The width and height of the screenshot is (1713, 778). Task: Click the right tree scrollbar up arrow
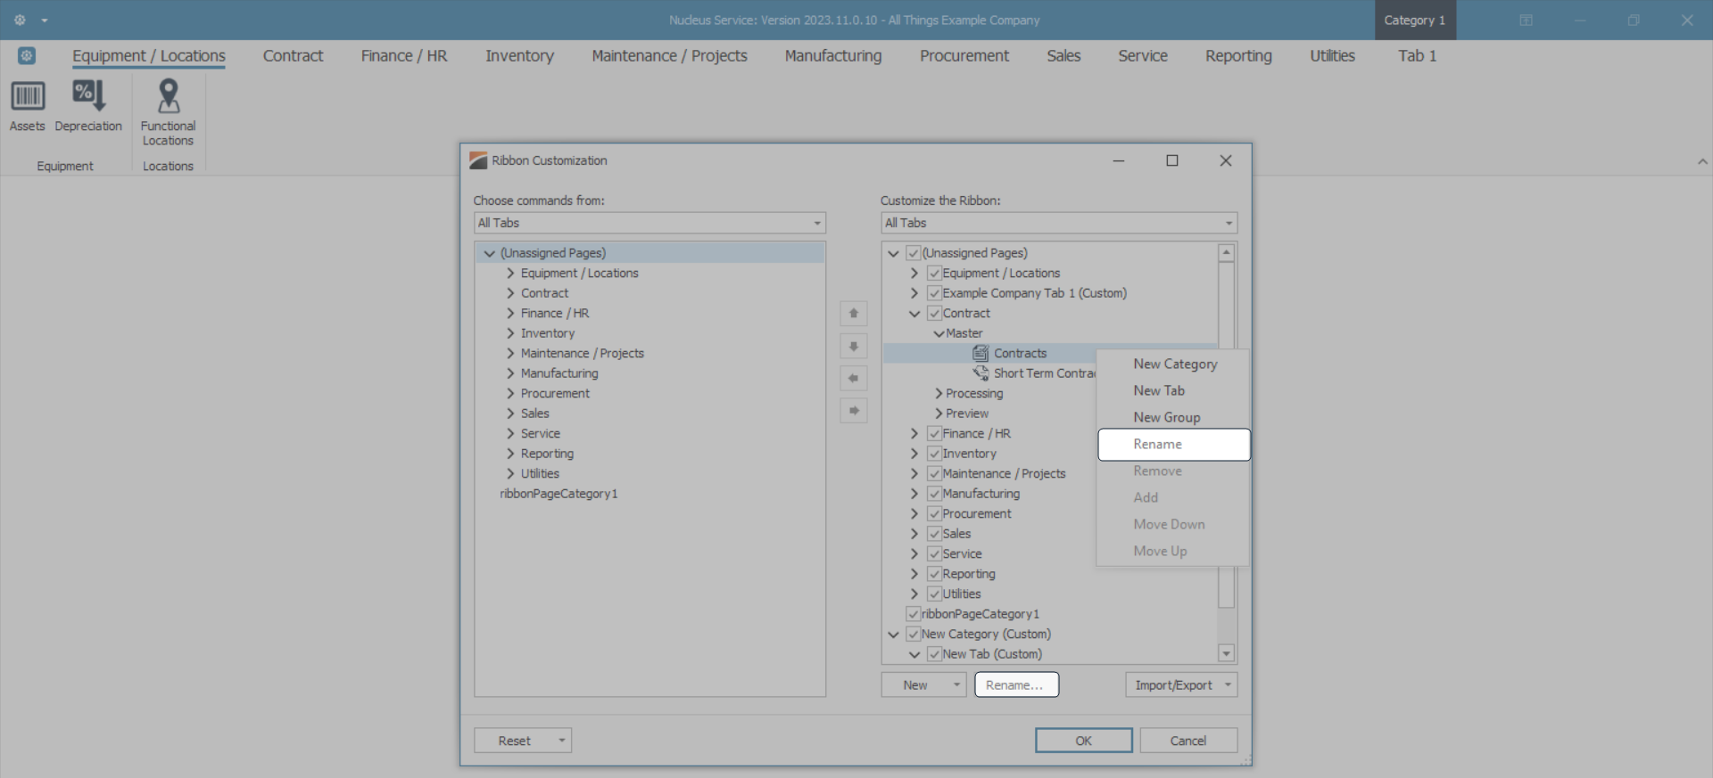click(x=1227, y=253)
